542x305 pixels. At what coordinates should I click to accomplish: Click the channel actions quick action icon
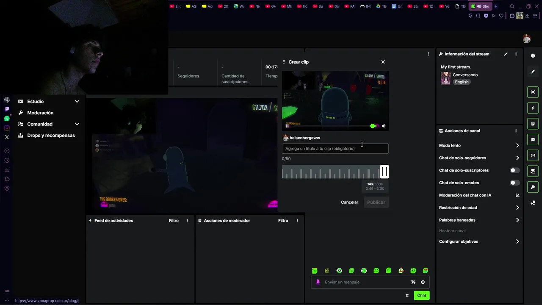(x=533, y=171)
